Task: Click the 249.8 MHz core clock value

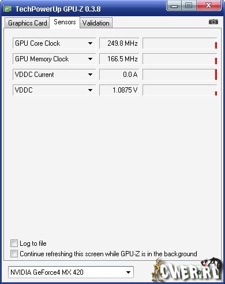Action: click(x=119, y=43)
